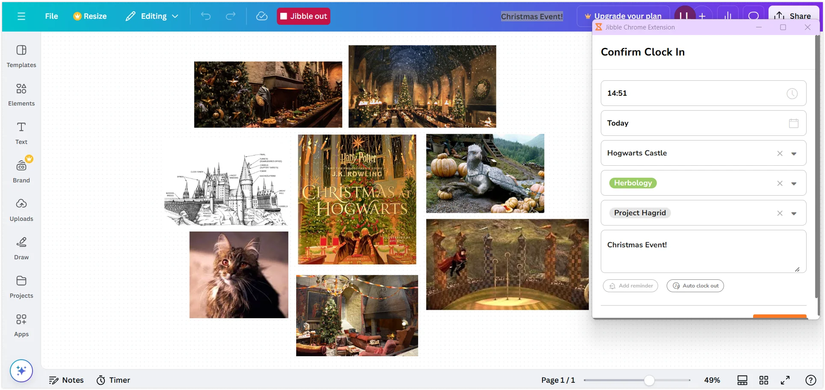Open the clock time picker icon

792,94
